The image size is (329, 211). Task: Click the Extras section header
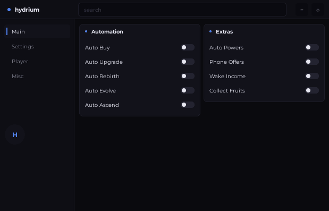pyautogui.click(x=224, y=32)
